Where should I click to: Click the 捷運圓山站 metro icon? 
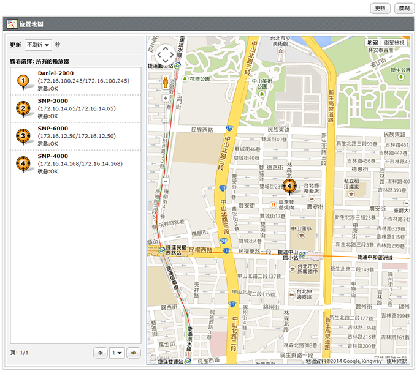click(178, 66)
